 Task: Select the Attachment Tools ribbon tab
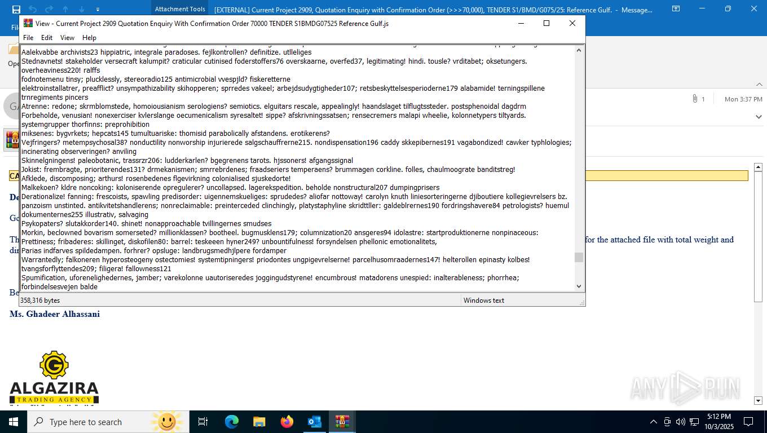click(180, 9)
